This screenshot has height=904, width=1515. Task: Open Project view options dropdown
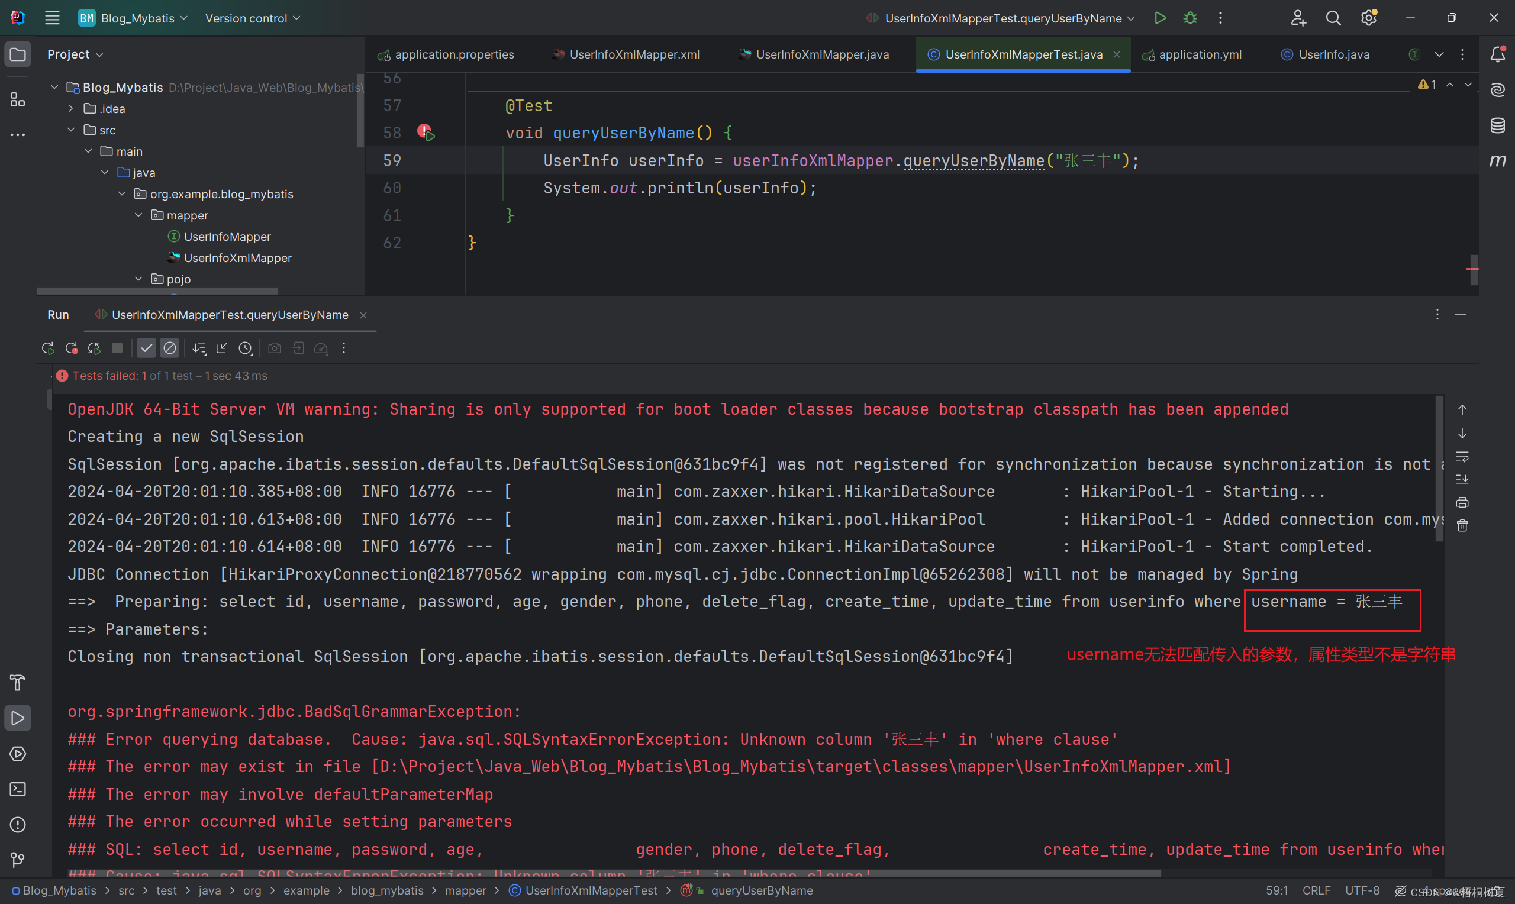[75, 54]
